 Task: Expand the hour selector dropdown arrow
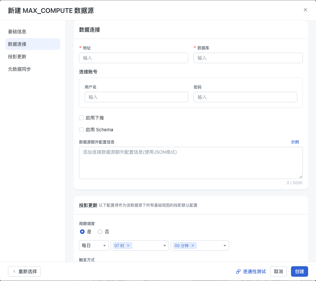165,245
